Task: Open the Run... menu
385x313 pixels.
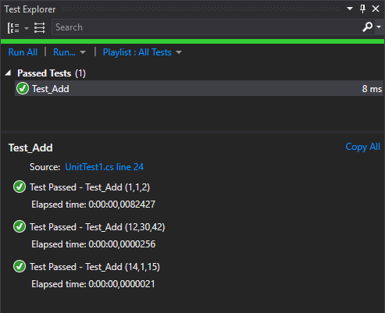Action: point(64,52)
